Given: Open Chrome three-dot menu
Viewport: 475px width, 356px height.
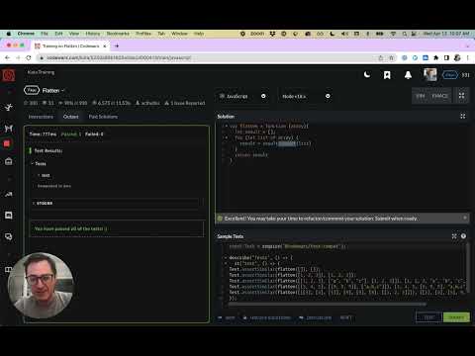Looking at the screenshot, I should pos(467,57).
